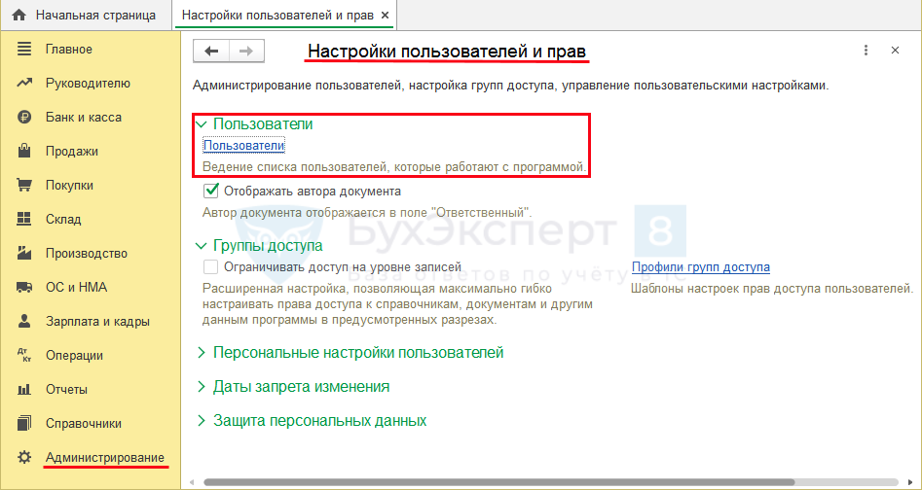Image resolution: width=922 pixels, height=490 pixels.
Task: Click the truck icon for ОС и НМА
Action: 24,288
